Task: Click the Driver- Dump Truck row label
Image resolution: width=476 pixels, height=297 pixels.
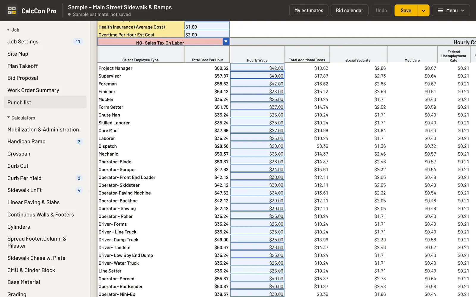Action: 118,240
